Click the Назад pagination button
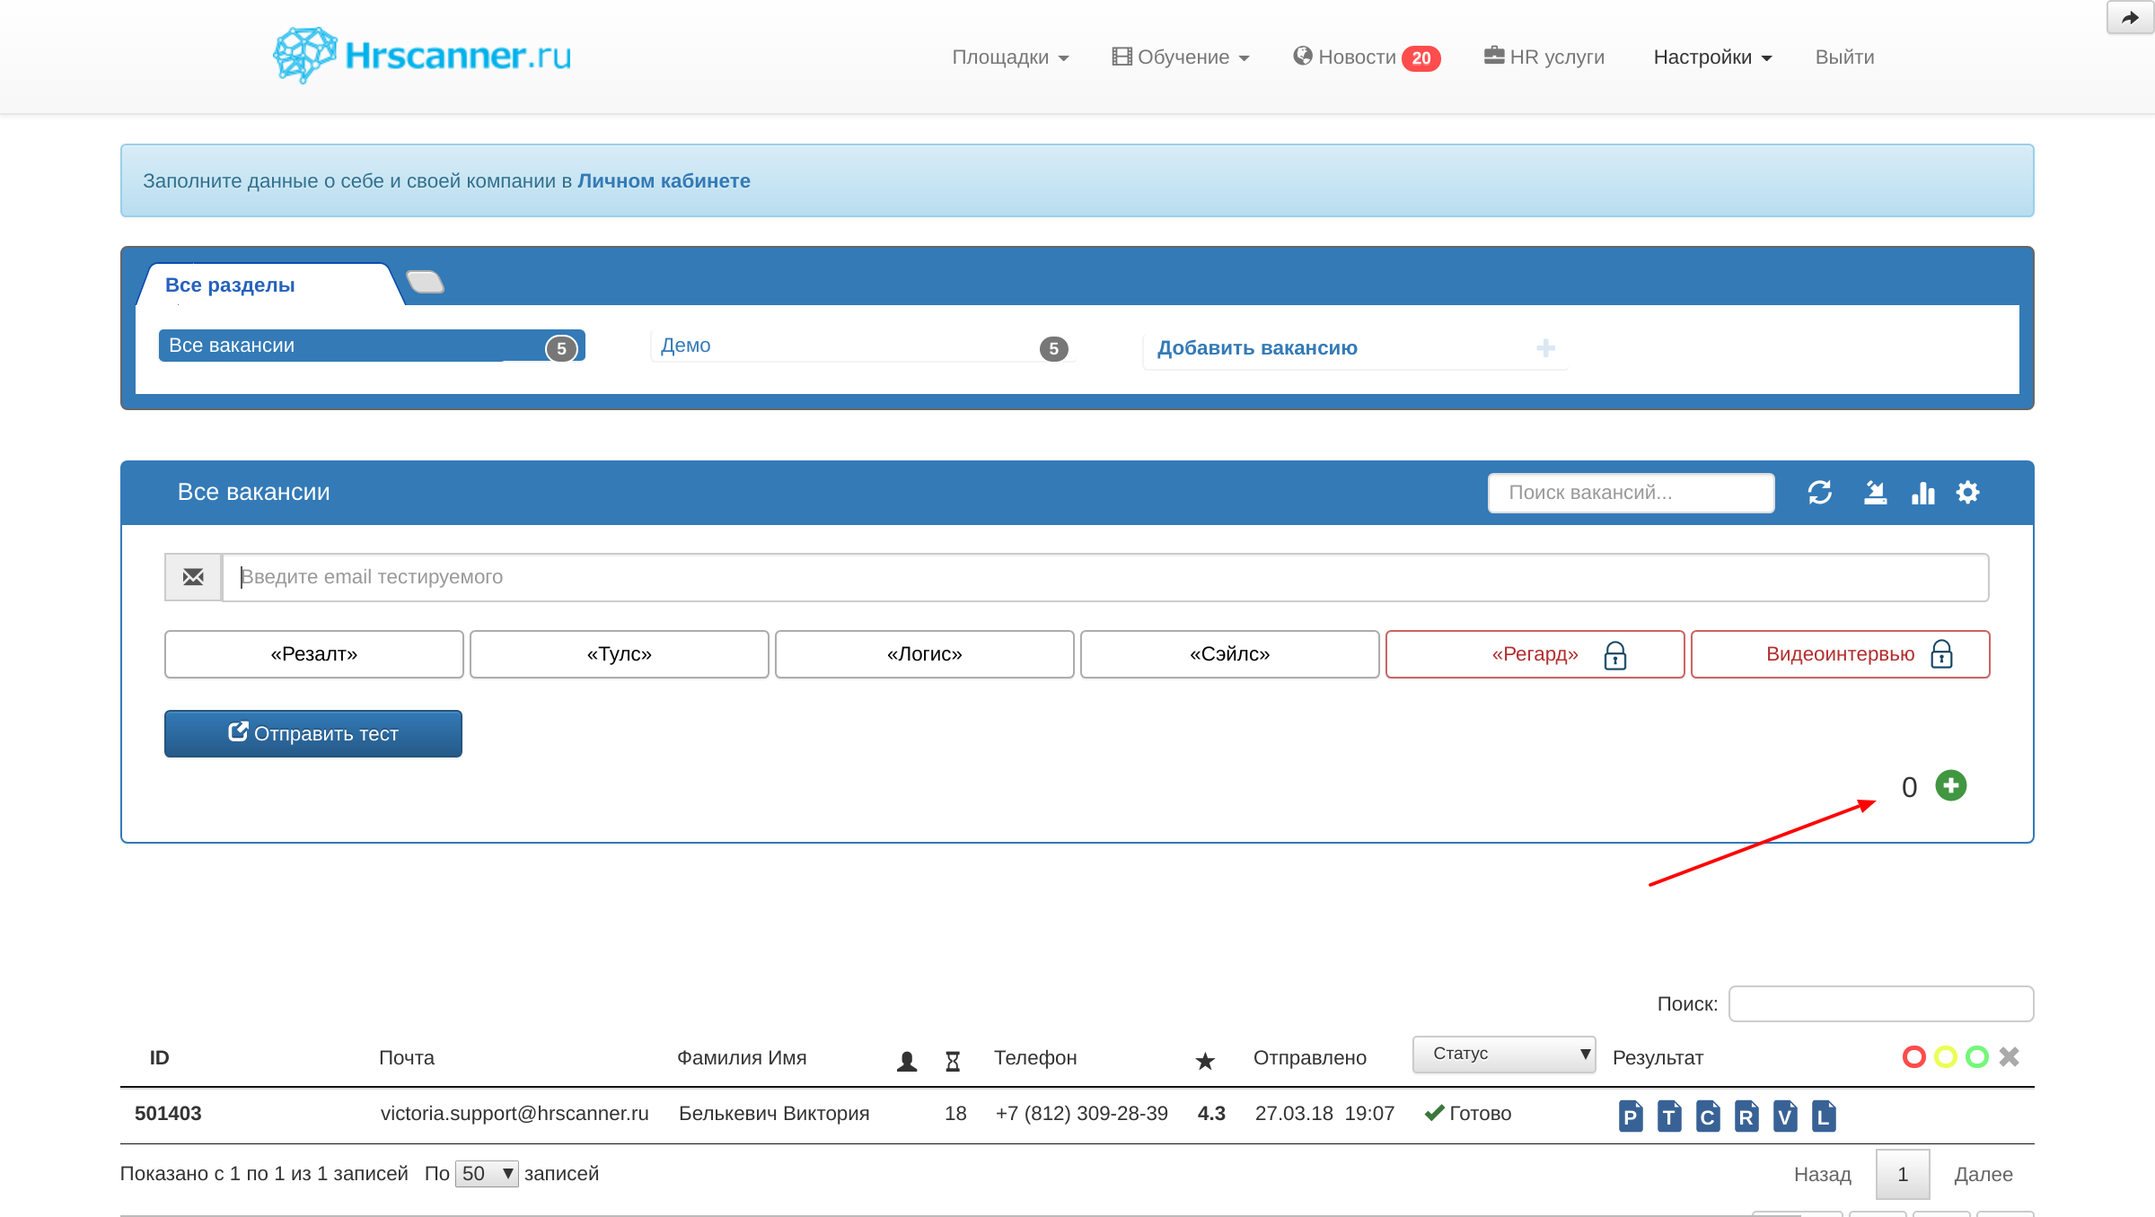2155x1217 pixels. tap(1823, 1175)
